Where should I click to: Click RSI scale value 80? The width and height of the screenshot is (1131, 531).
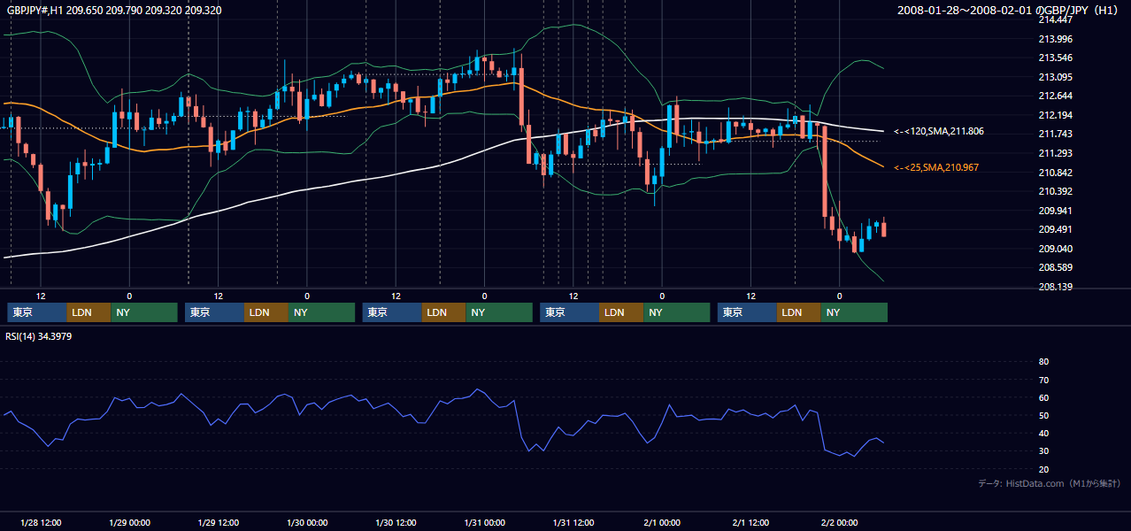(x=1043, y=362)
